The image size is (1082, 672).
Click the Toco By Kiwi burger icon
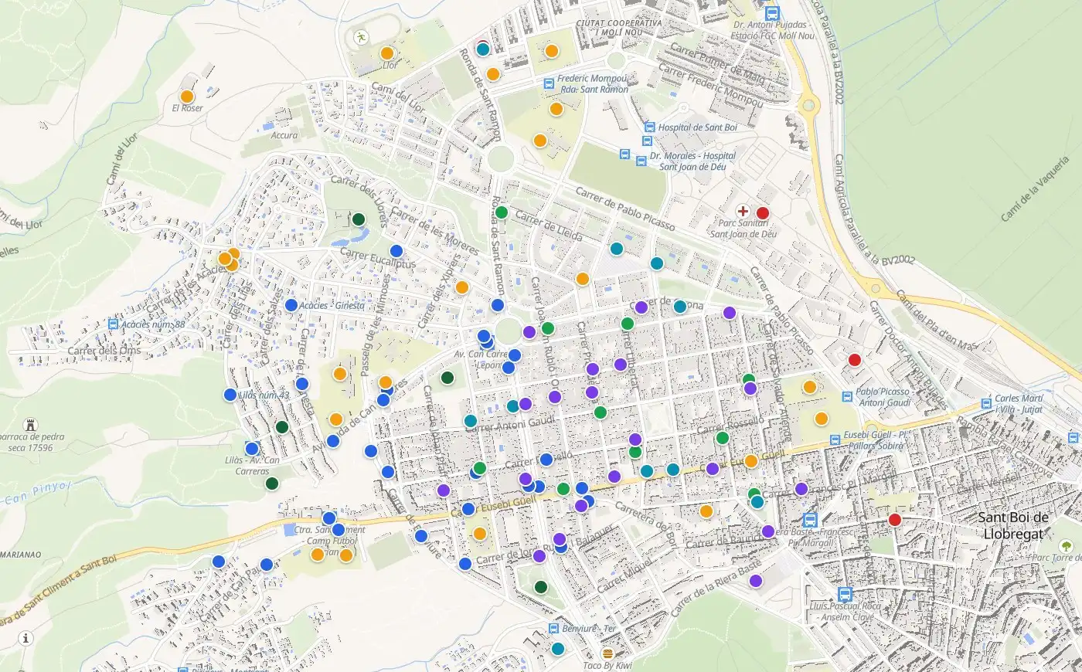pos(607,653)
